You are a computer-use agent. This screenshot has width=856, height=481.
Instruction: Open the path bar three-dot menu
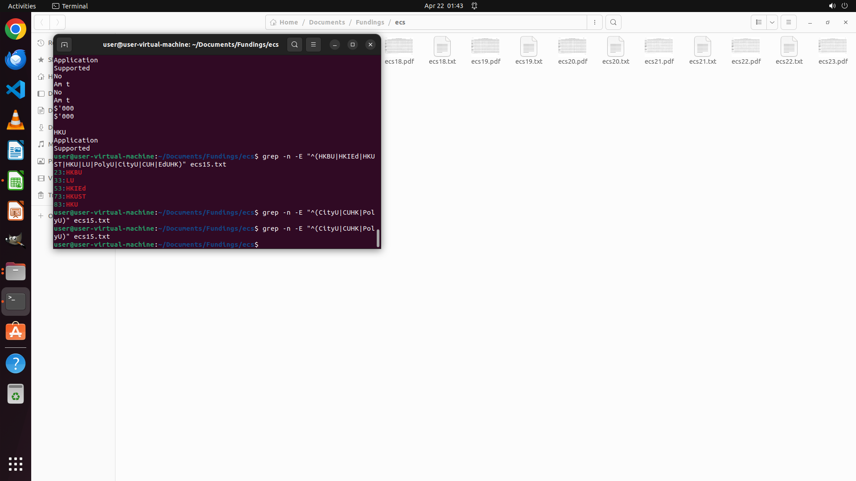[595, 22]
